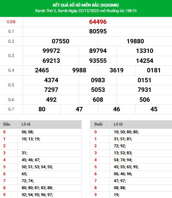Screen dimensions: 172x198
Task: Select Đuôi row 54; 74; 94;
Action: click(131, 160)
